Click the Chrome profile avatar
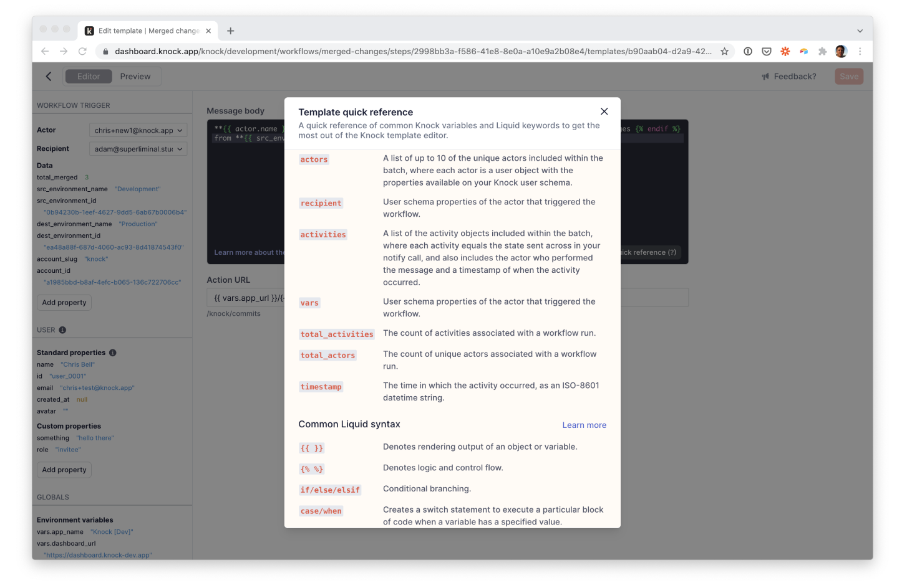The height and width of the screenshot is (583, 907). pos(840,51)
